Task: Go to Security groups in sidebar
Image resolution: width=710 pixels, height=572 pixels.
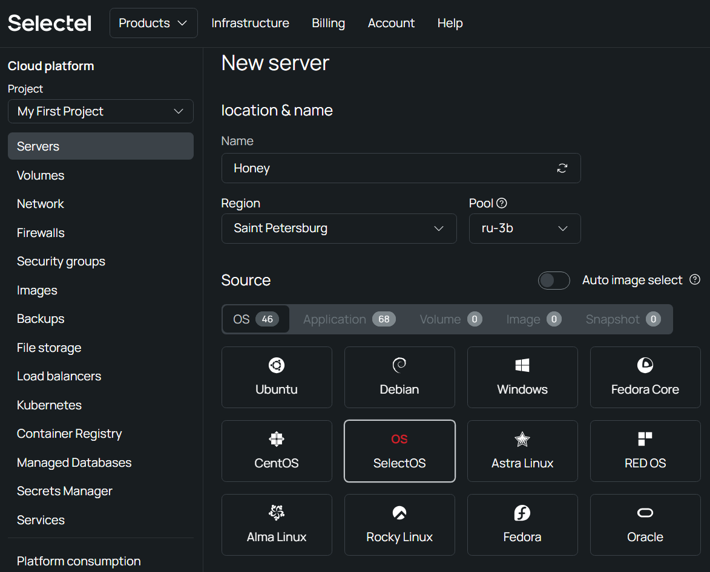Action: 61,261
